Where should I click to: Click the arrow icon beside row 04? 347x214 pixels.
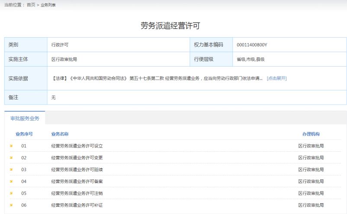pyautogui.click(x=11, y=181)
